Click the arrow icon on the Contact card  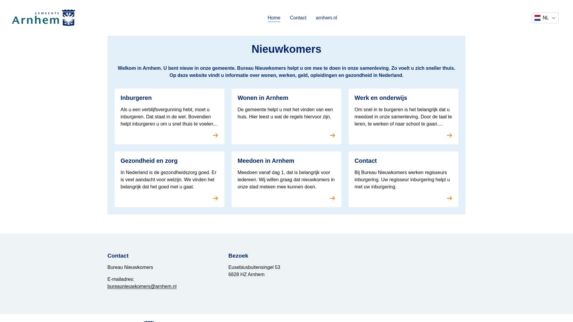tap(449, 198)
